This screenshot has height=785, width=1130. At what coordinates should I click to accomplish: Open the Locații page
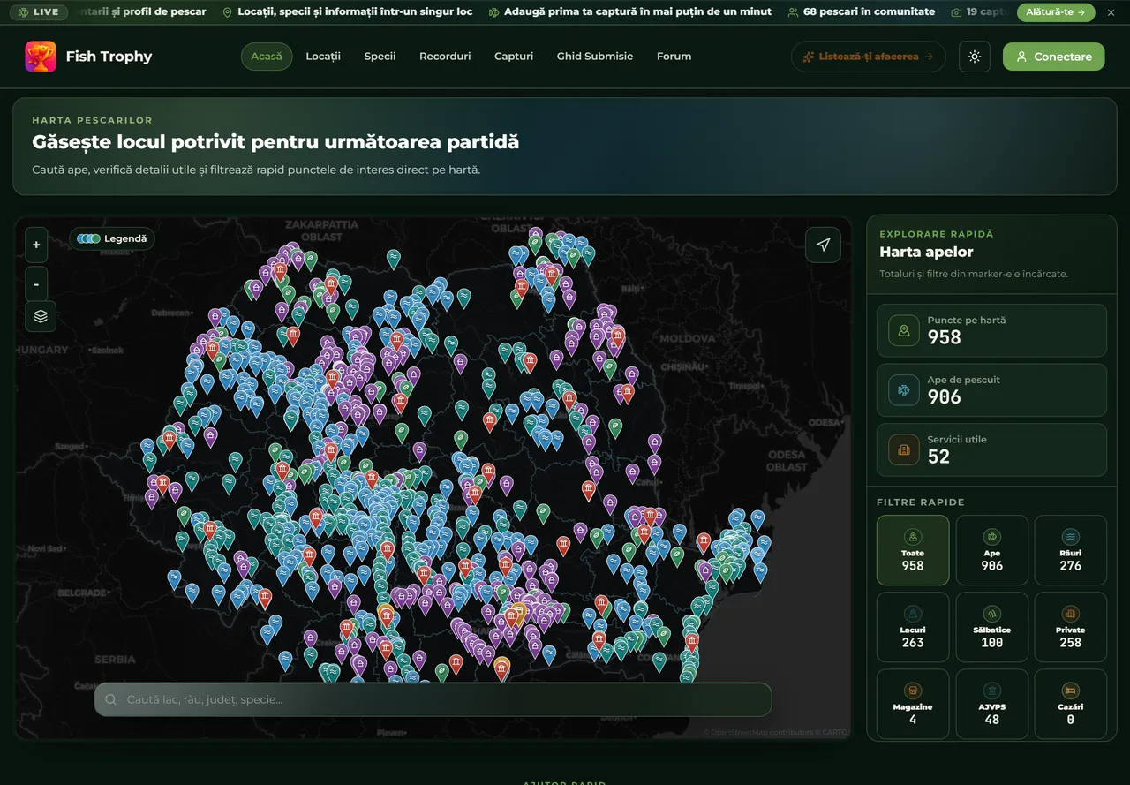(x=323, y=57)
